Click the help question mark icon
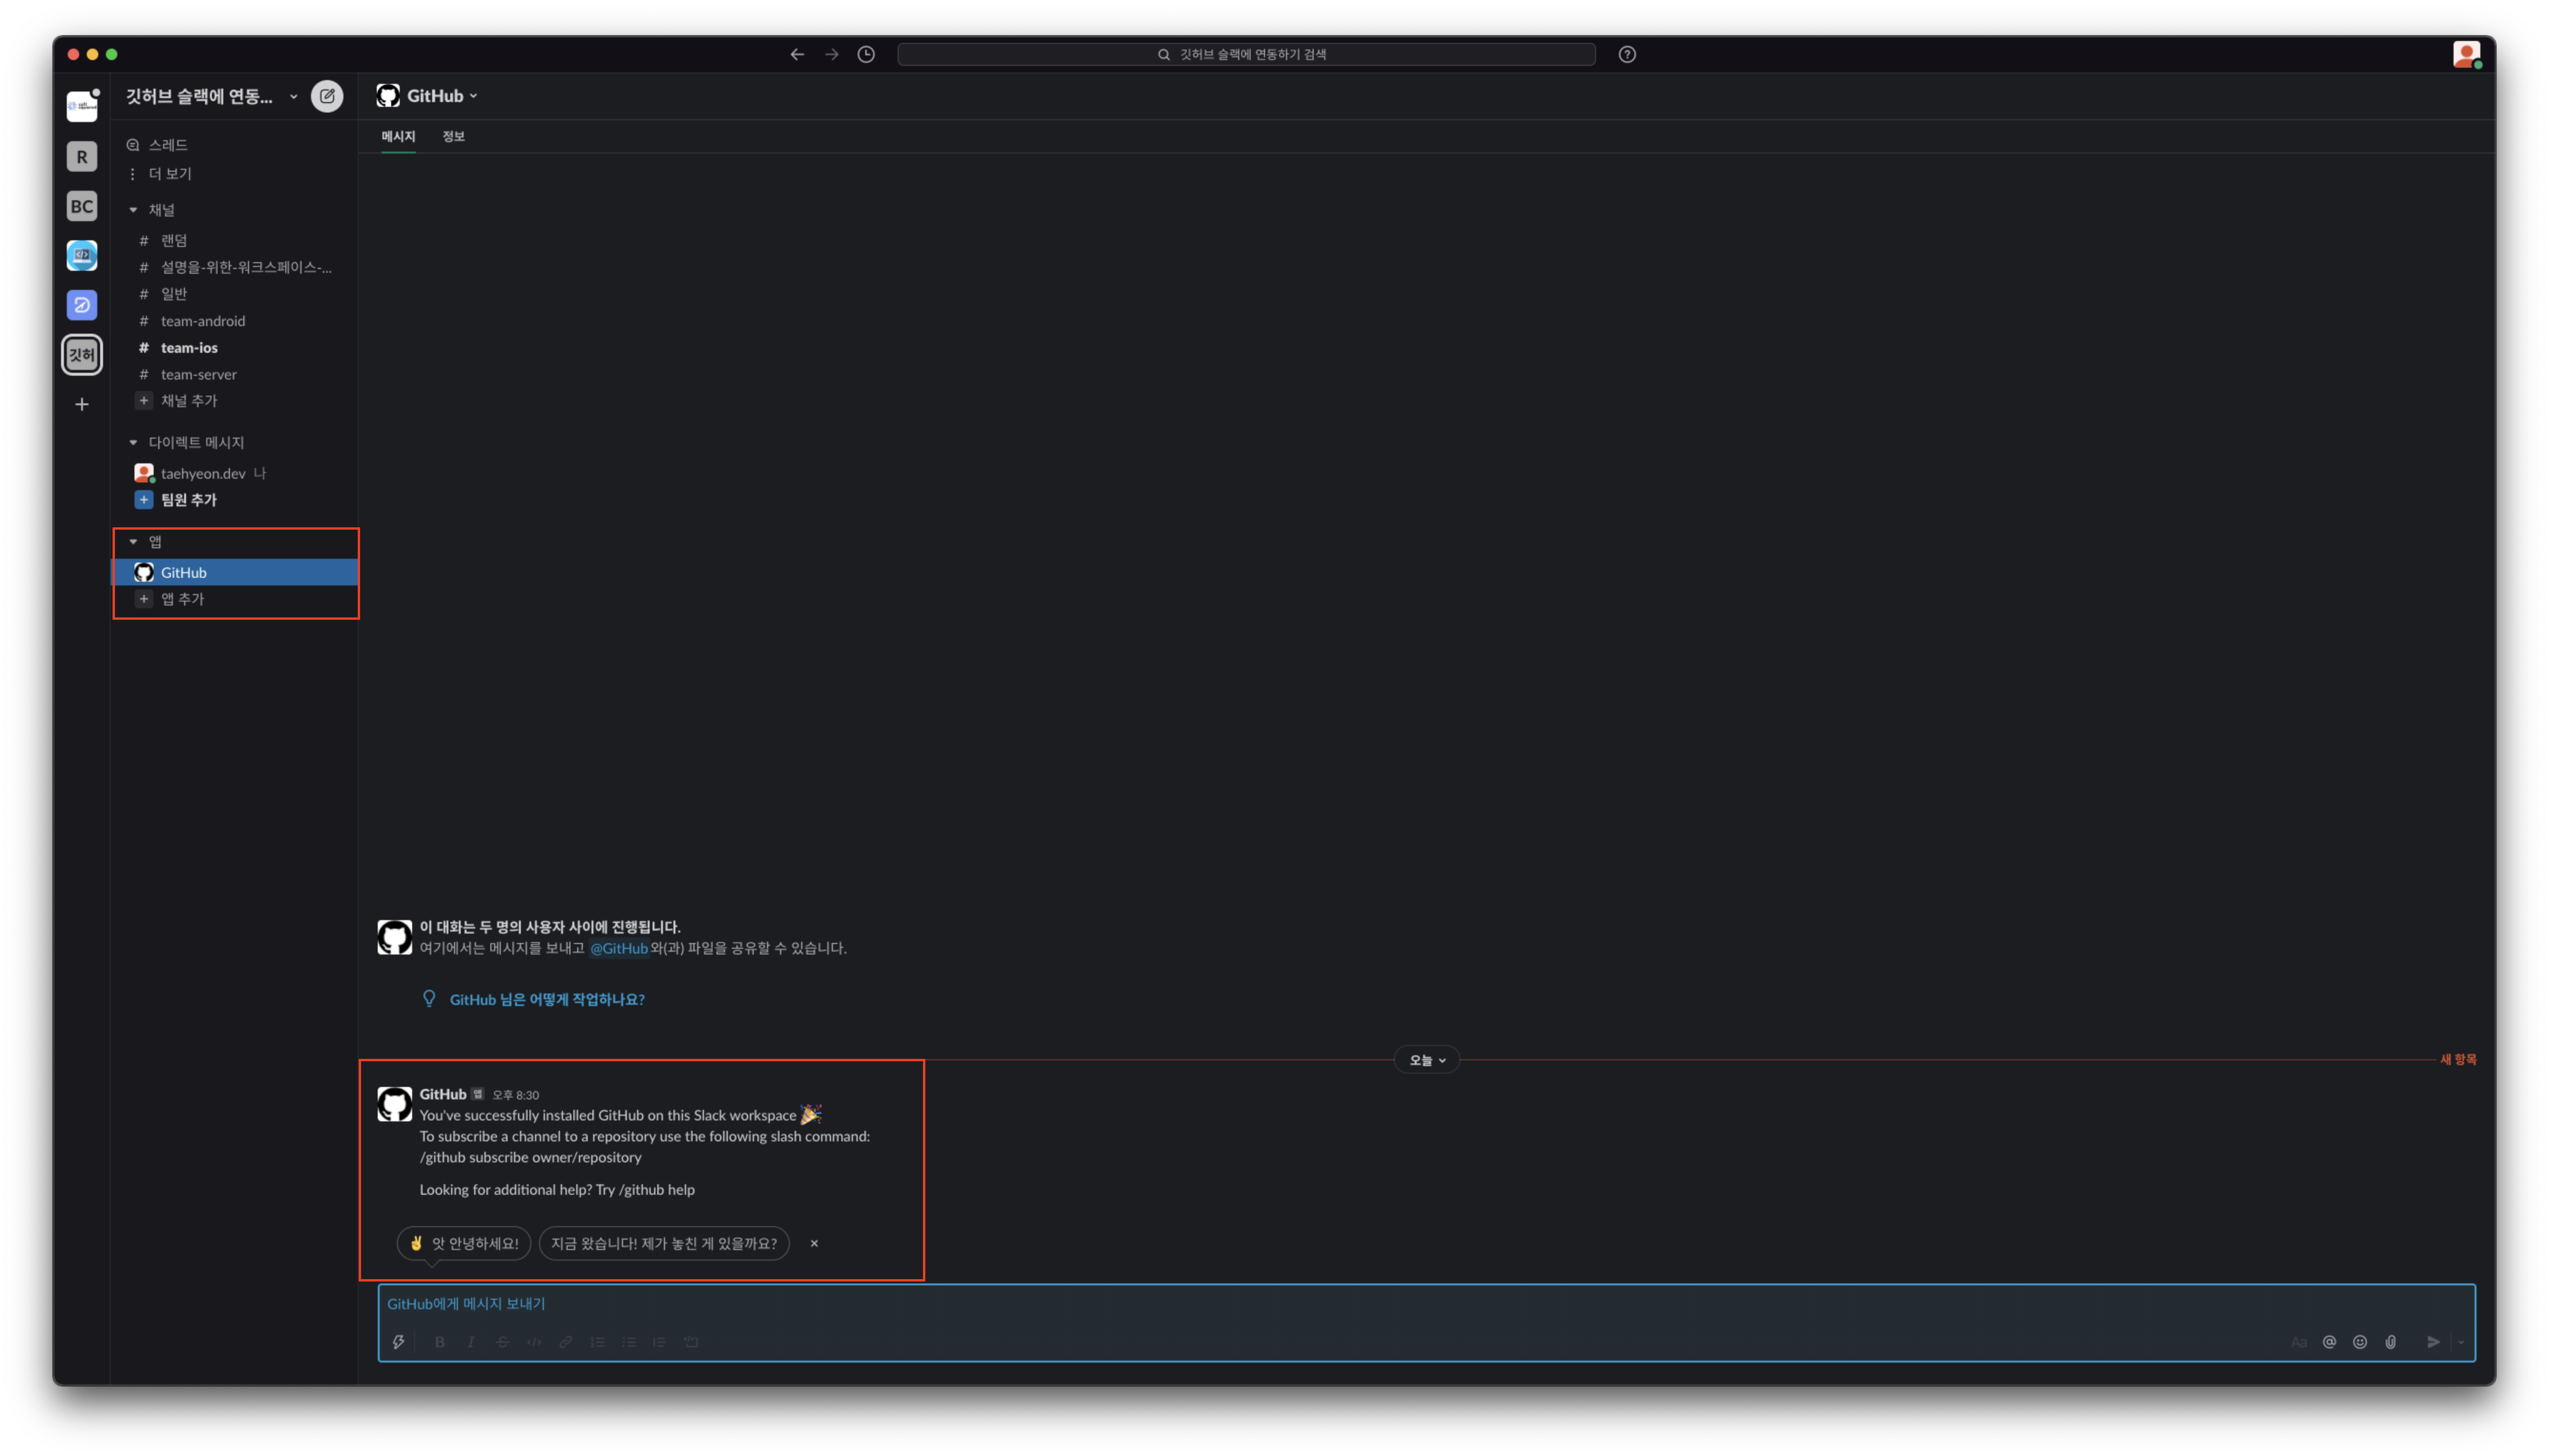This screenshot has height=1456, width=2549. 1627,54
